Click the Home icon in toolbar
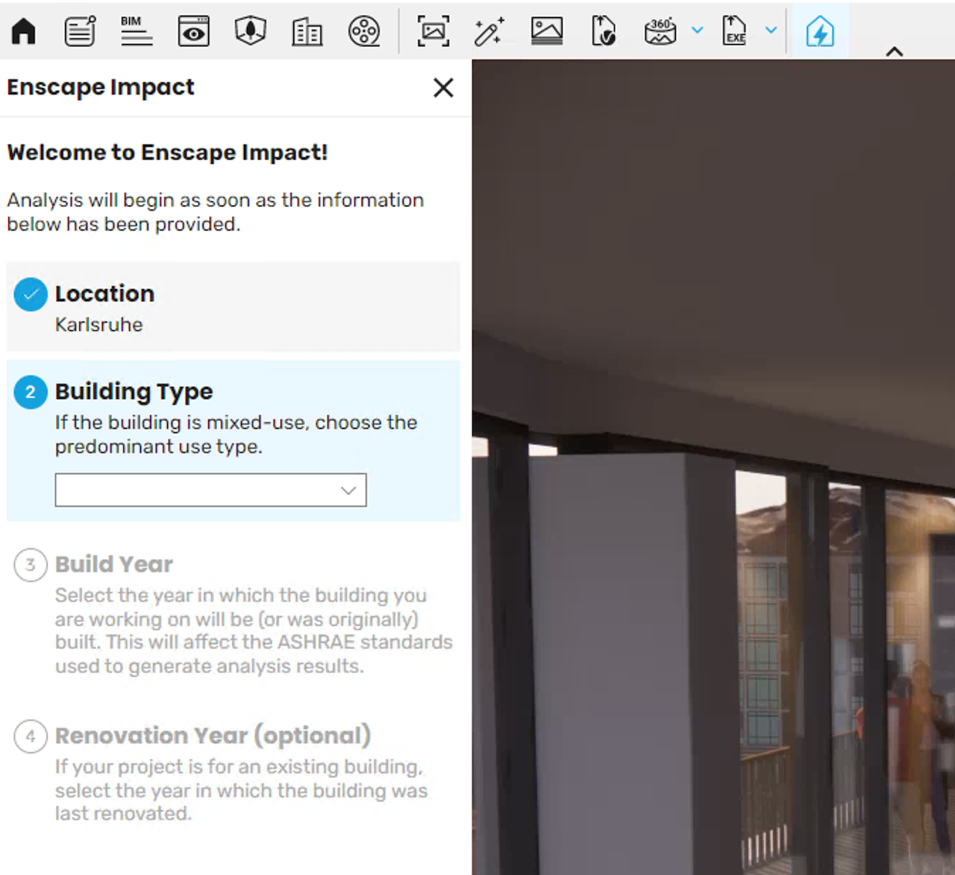 point(24,31)
